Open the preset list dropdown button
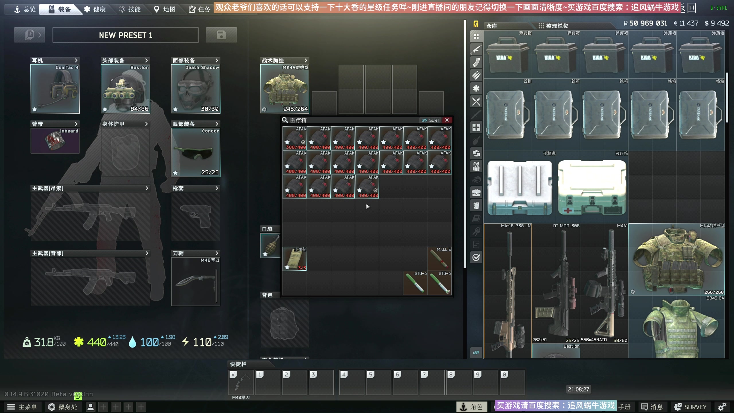The width and height of the screenshot is (734, 413). tap(30, 35)
